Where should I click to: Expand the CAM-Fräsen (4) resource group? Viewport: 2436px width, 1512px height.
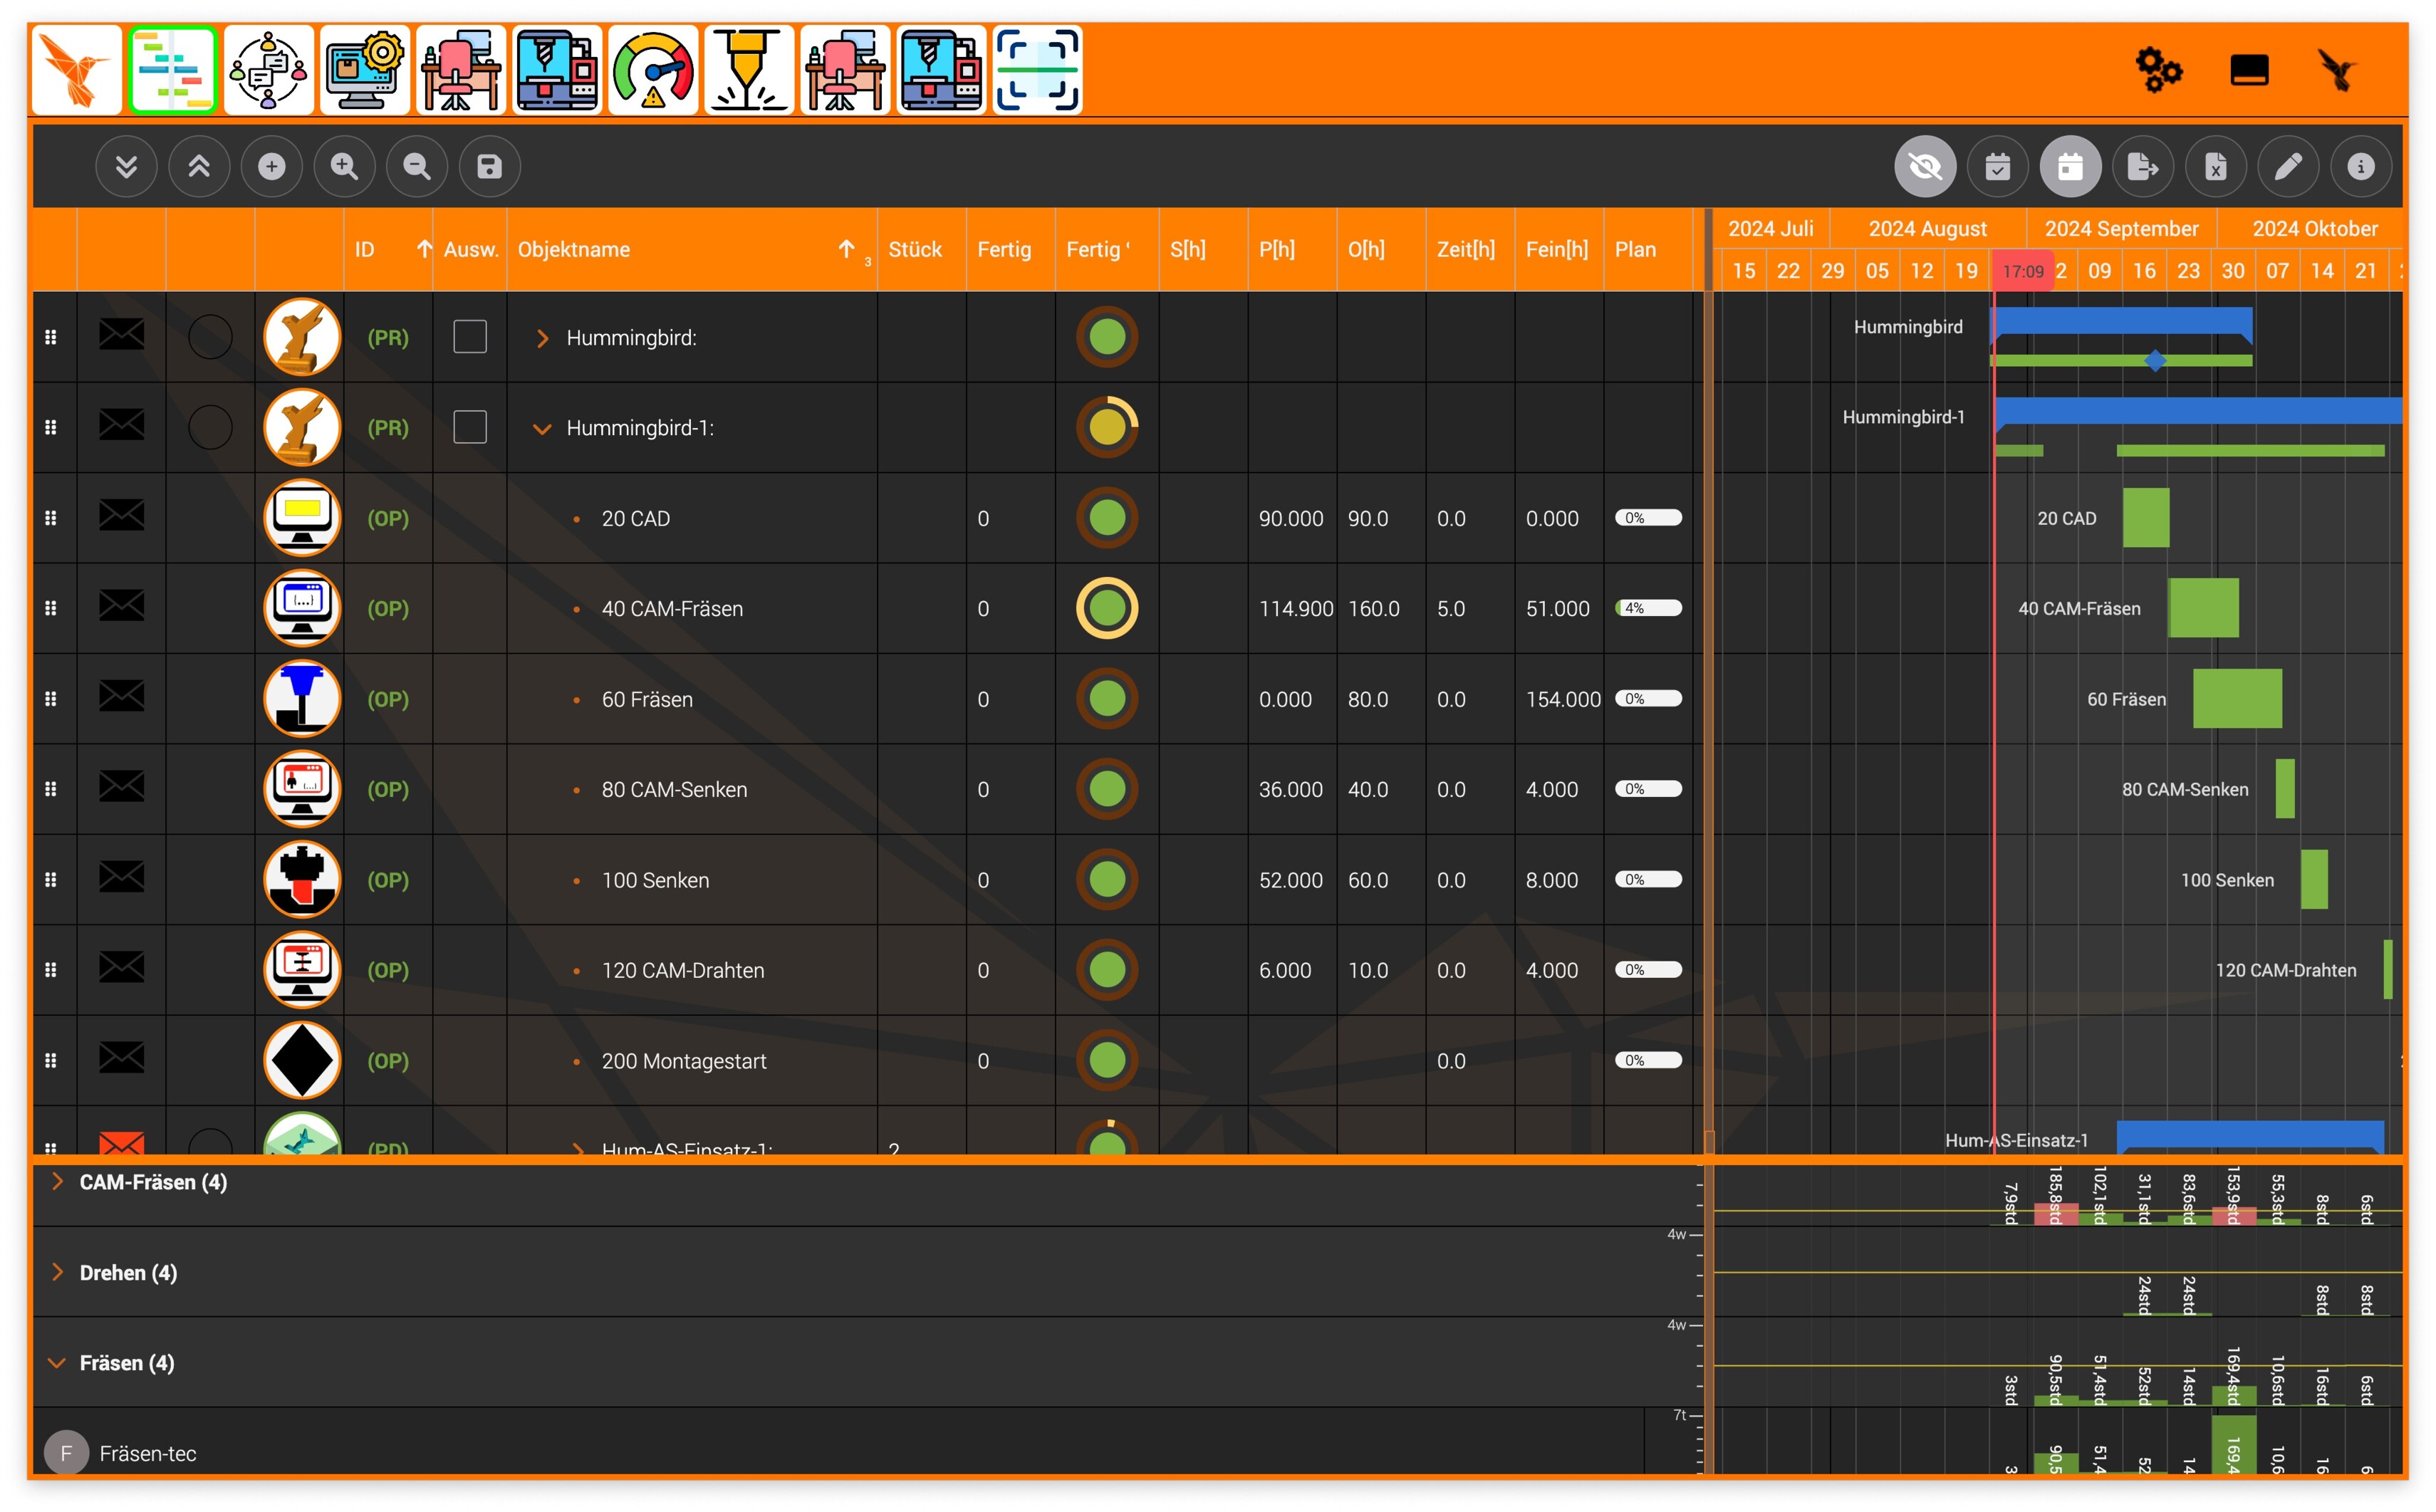pos(58,1182)
